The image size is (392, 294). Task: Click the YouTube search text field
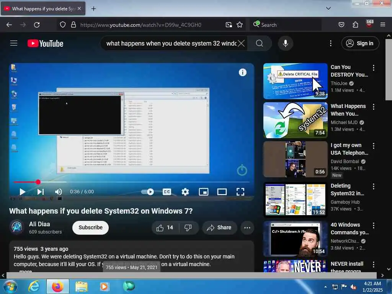coord(171,44)
